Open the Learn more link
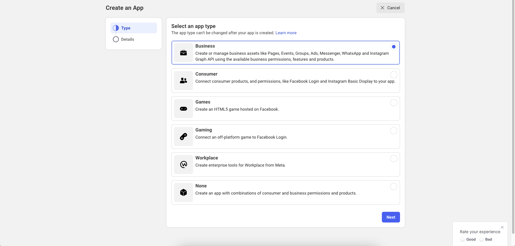 [286, 33]
